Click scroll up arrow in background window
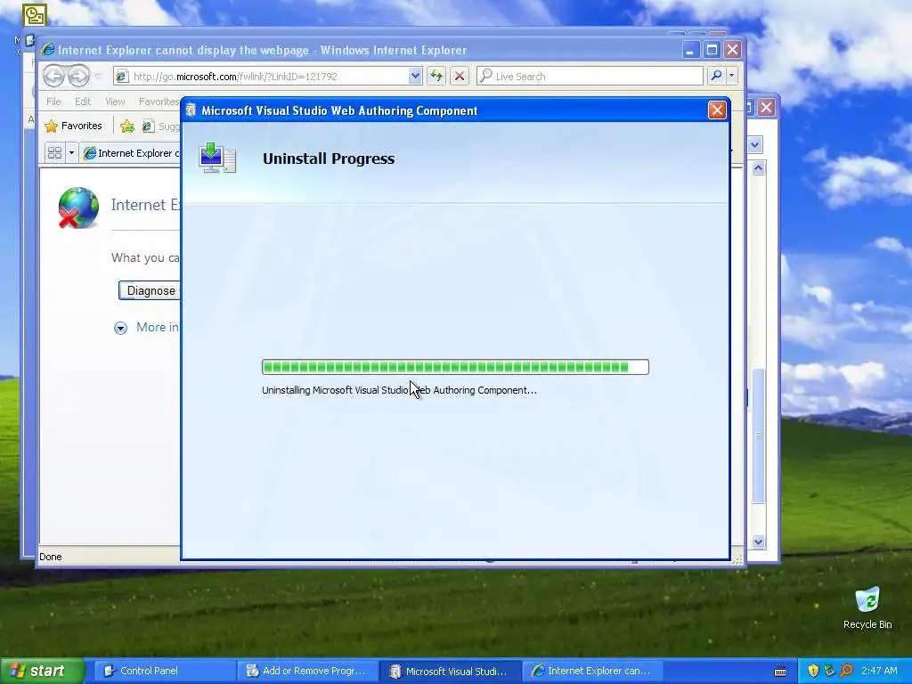 tap(758, 168)
